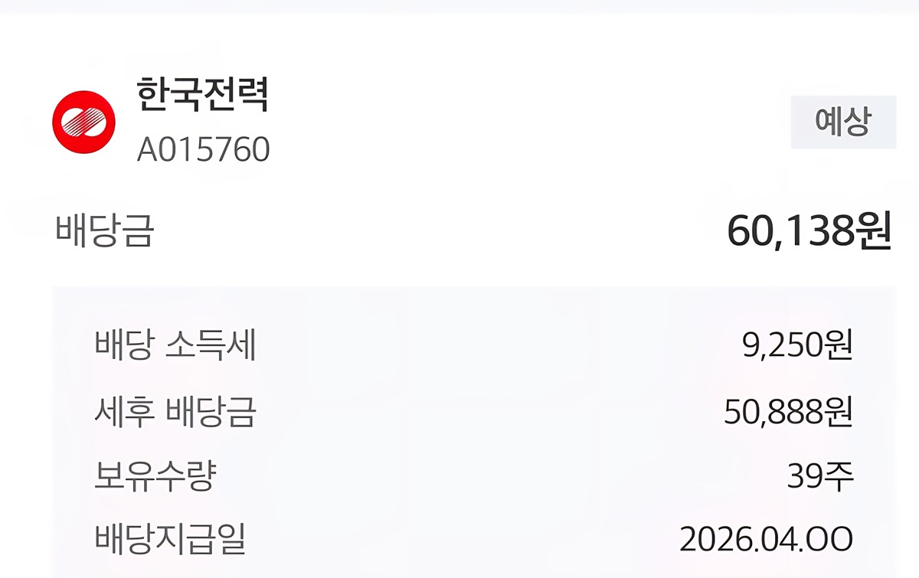Image resolution: width=919 pixels, height=578 pixels.
Task: Click the 보유수량 row label
Action: click(155, 477)
